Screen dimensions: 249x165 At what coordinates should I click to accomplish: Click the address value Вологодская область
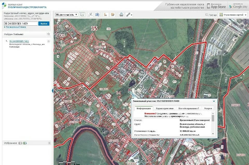point(192,125)
